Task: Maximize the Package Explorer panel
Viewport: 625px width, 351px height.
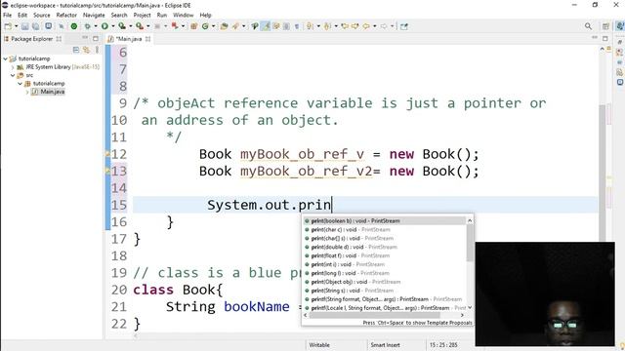Action: point(96,39)
